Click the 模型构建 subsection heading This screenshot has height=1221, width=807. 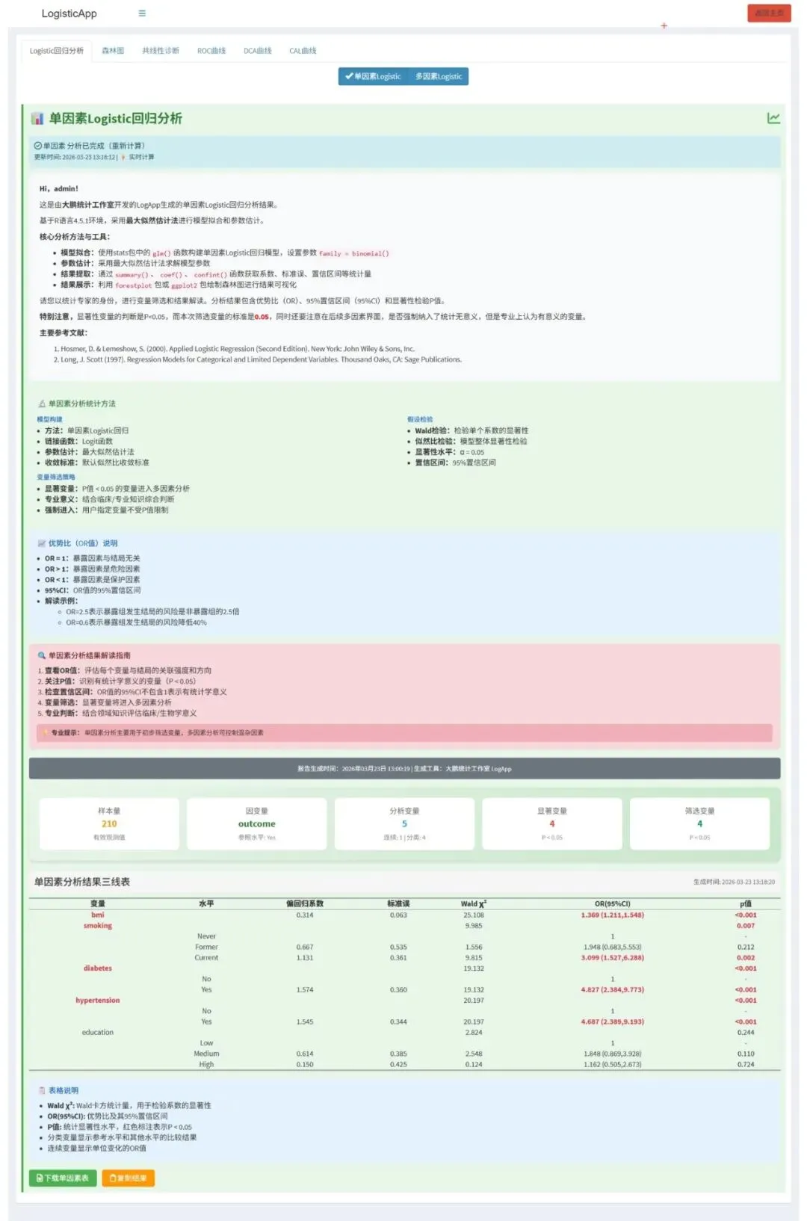(50, 419)
